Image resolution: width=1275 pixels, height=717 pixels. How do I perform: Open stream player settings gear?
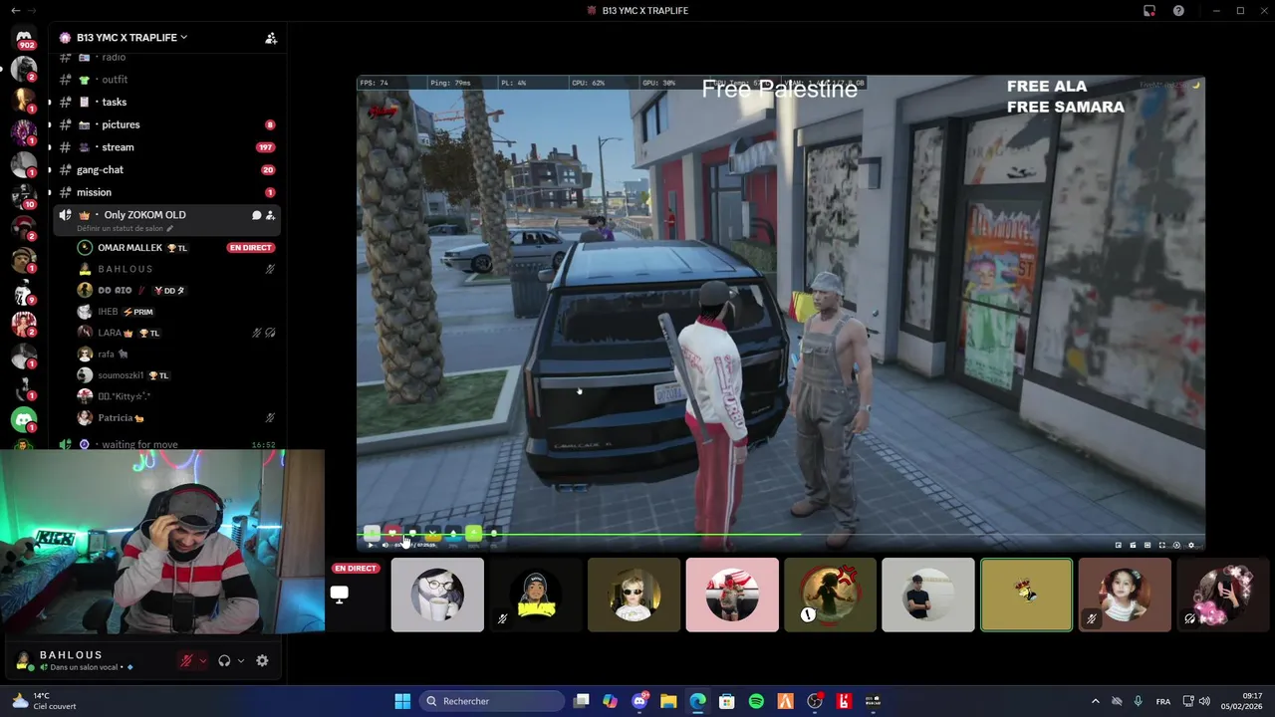pyautogui.click(x=1191, y=545)
